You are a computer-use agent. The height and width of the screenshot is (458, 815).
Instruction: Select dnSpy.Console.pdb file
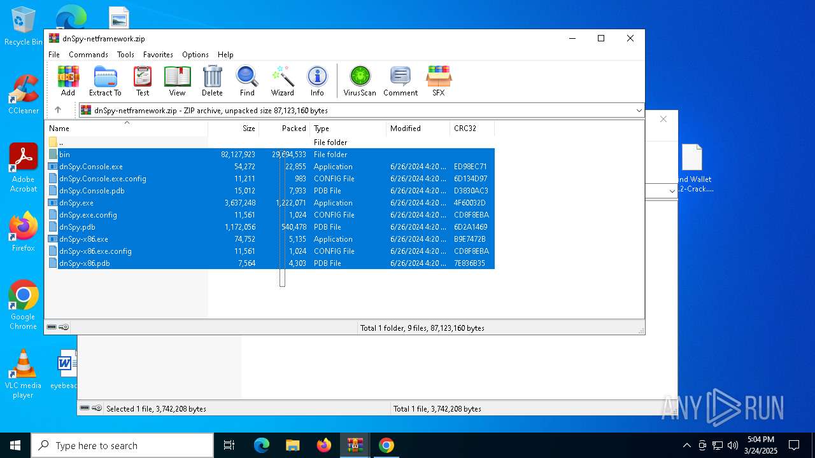tap(271, 191)
